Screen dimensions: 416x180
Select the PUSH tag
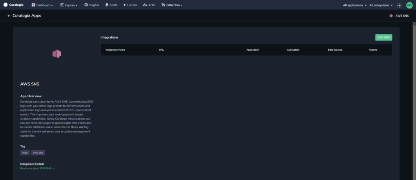click(x=25, y=153)
